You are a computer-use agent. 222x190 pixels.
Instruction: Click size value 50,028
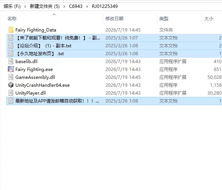pos(214,77)
